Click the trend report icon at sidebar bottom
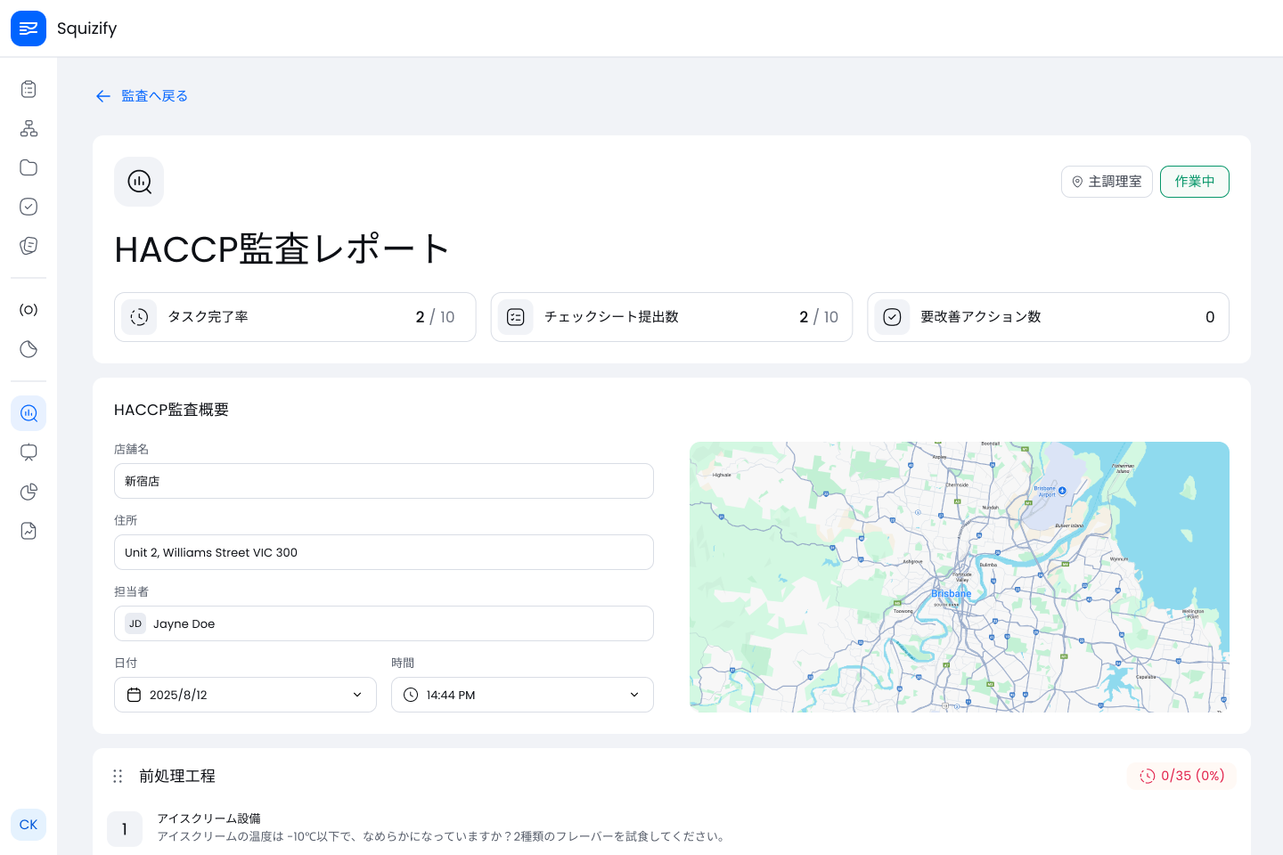Screen dimensions: 1283x855 tap(29, 531)
